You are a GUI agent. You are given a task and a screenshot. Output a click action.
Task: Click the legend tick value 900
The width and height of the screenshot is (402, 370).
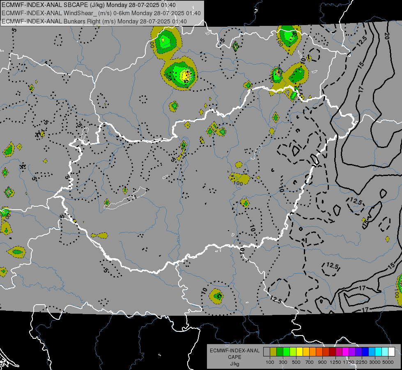[322, 362]
